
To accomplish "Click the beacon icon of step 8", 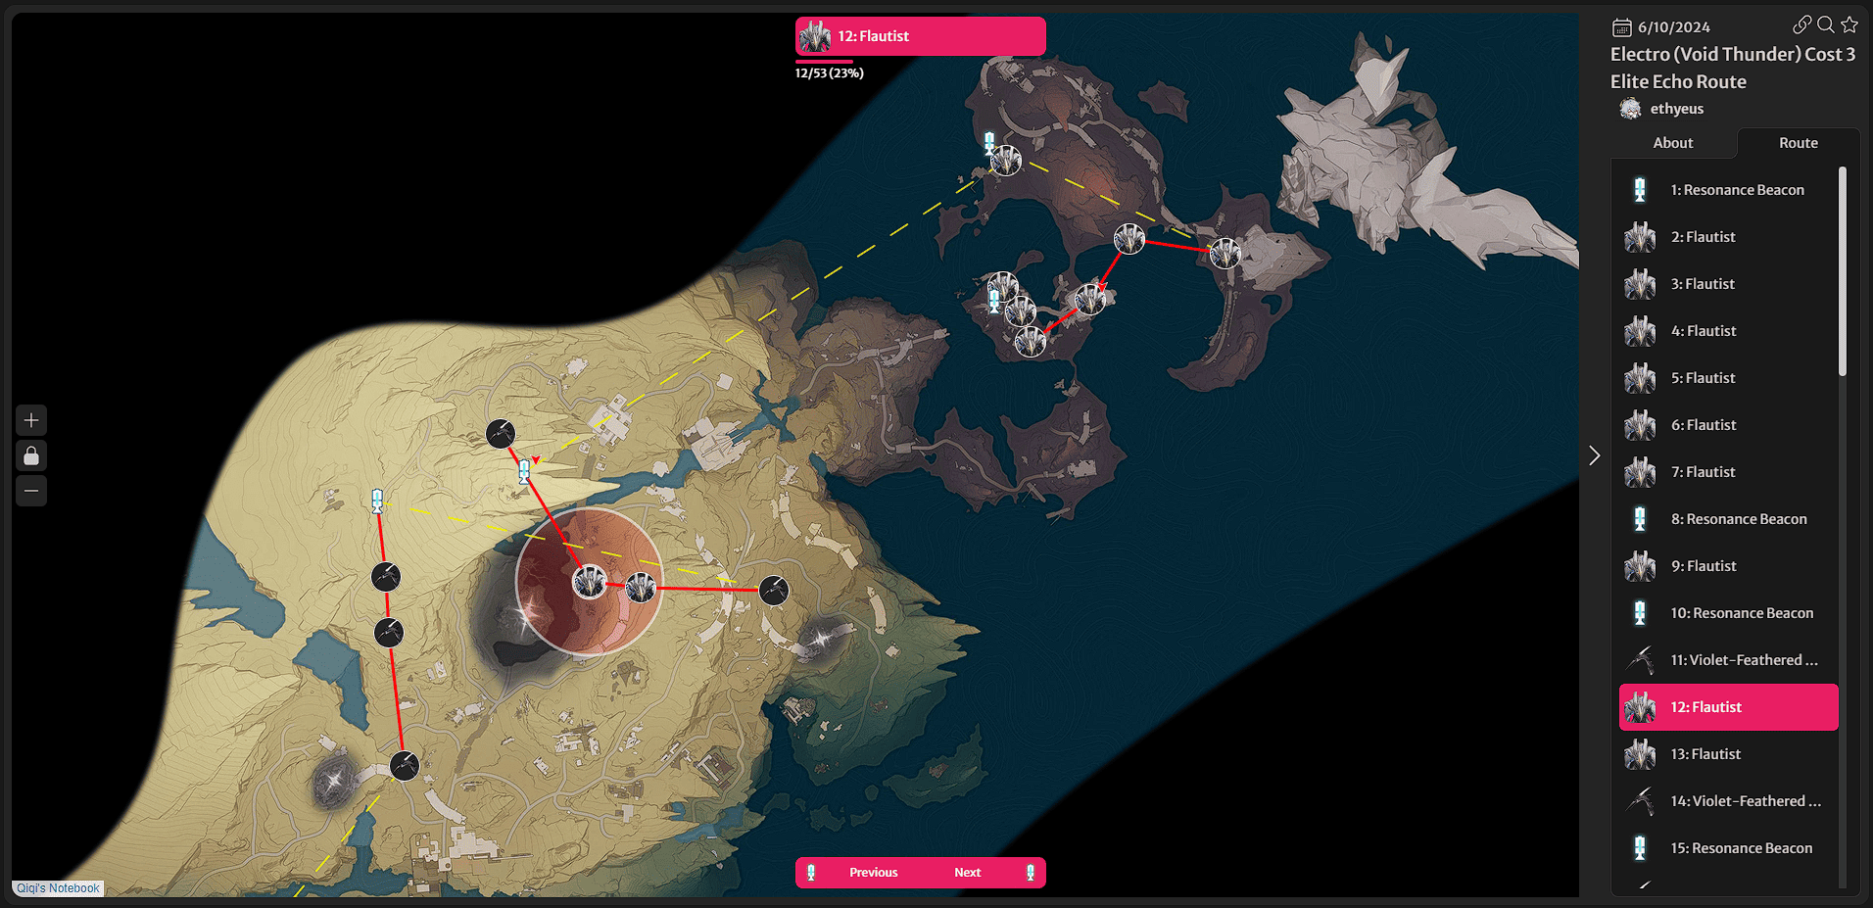I will tap(1640, 519).
